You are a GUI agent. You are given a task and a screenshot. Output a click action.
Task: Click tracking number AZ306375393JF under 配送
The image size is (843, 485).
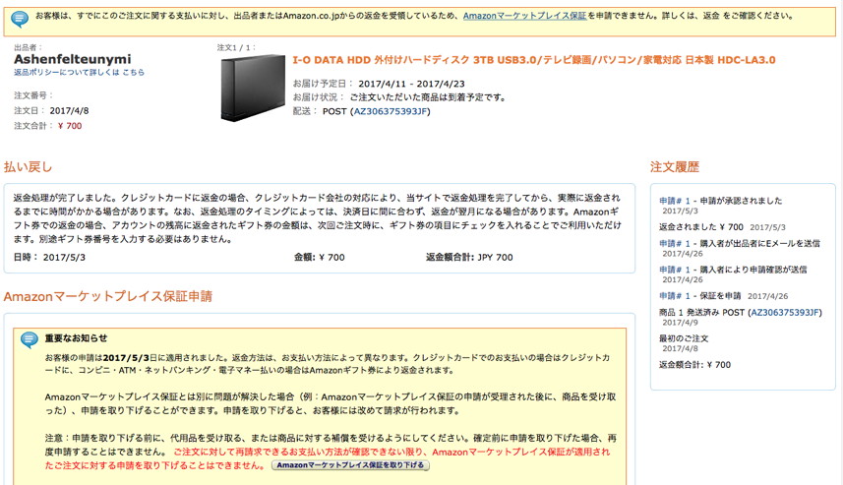[391, 111]
